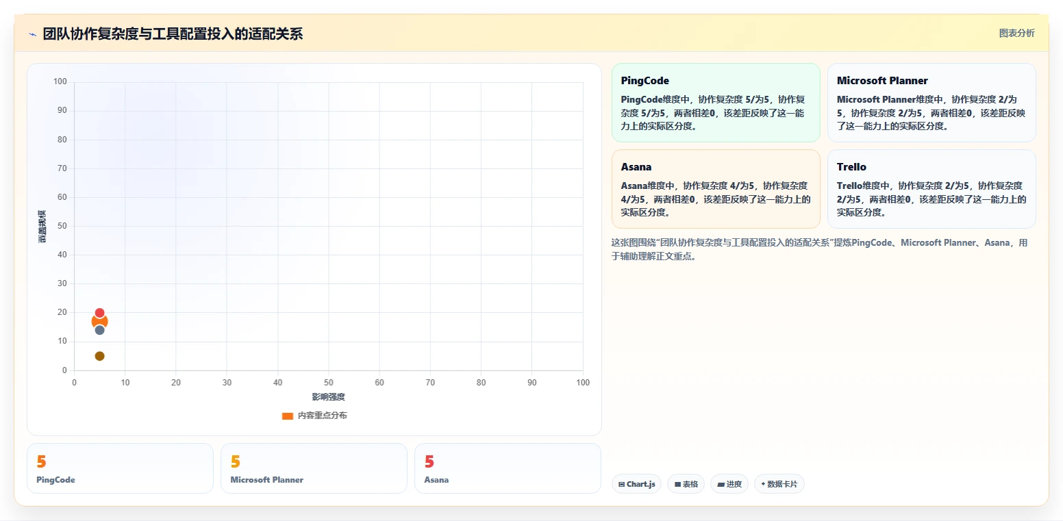1063x521 pixels.
Task: Click the x-axis tick label 50
Action: 328,383
